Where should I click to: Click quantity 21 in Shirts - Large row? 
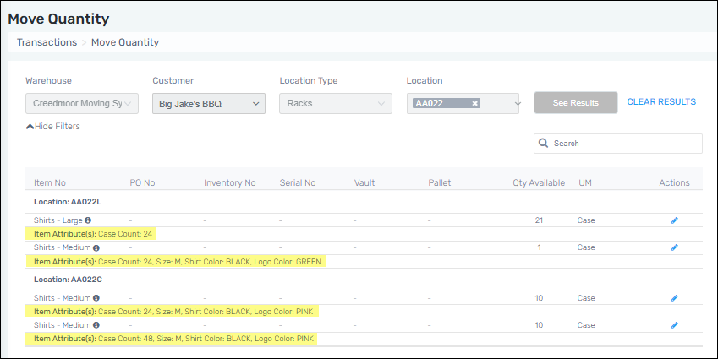[539, 220]
